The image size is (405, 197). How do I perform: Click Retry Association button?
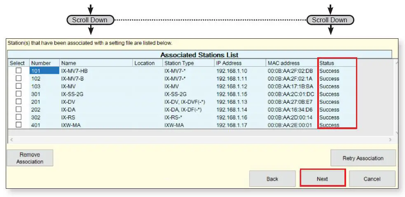[x=363, y=158]
